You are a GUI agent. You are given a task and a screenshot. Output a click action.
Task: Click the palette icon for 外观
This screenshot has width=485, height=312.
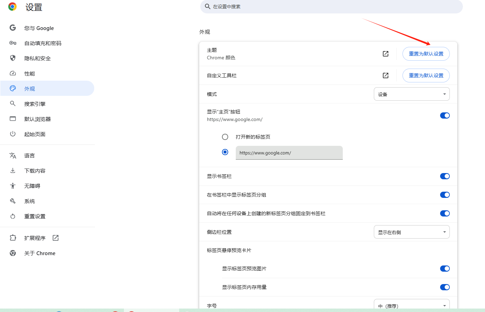click(x=13, y=88)
